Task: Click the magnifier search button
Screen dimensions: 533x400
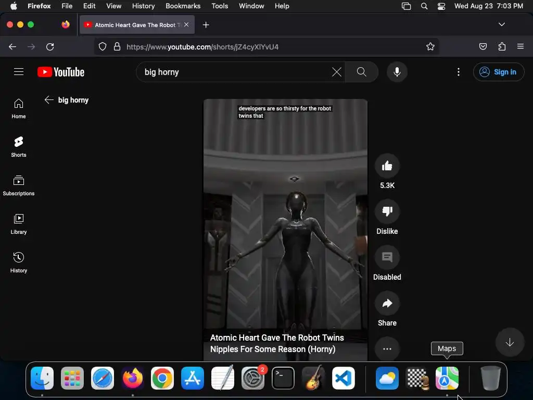Action: [362, 72]
